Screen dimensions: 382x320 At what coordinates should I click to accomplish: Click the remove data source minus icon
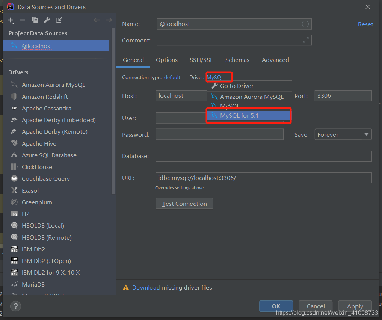[x=23, y=20]
